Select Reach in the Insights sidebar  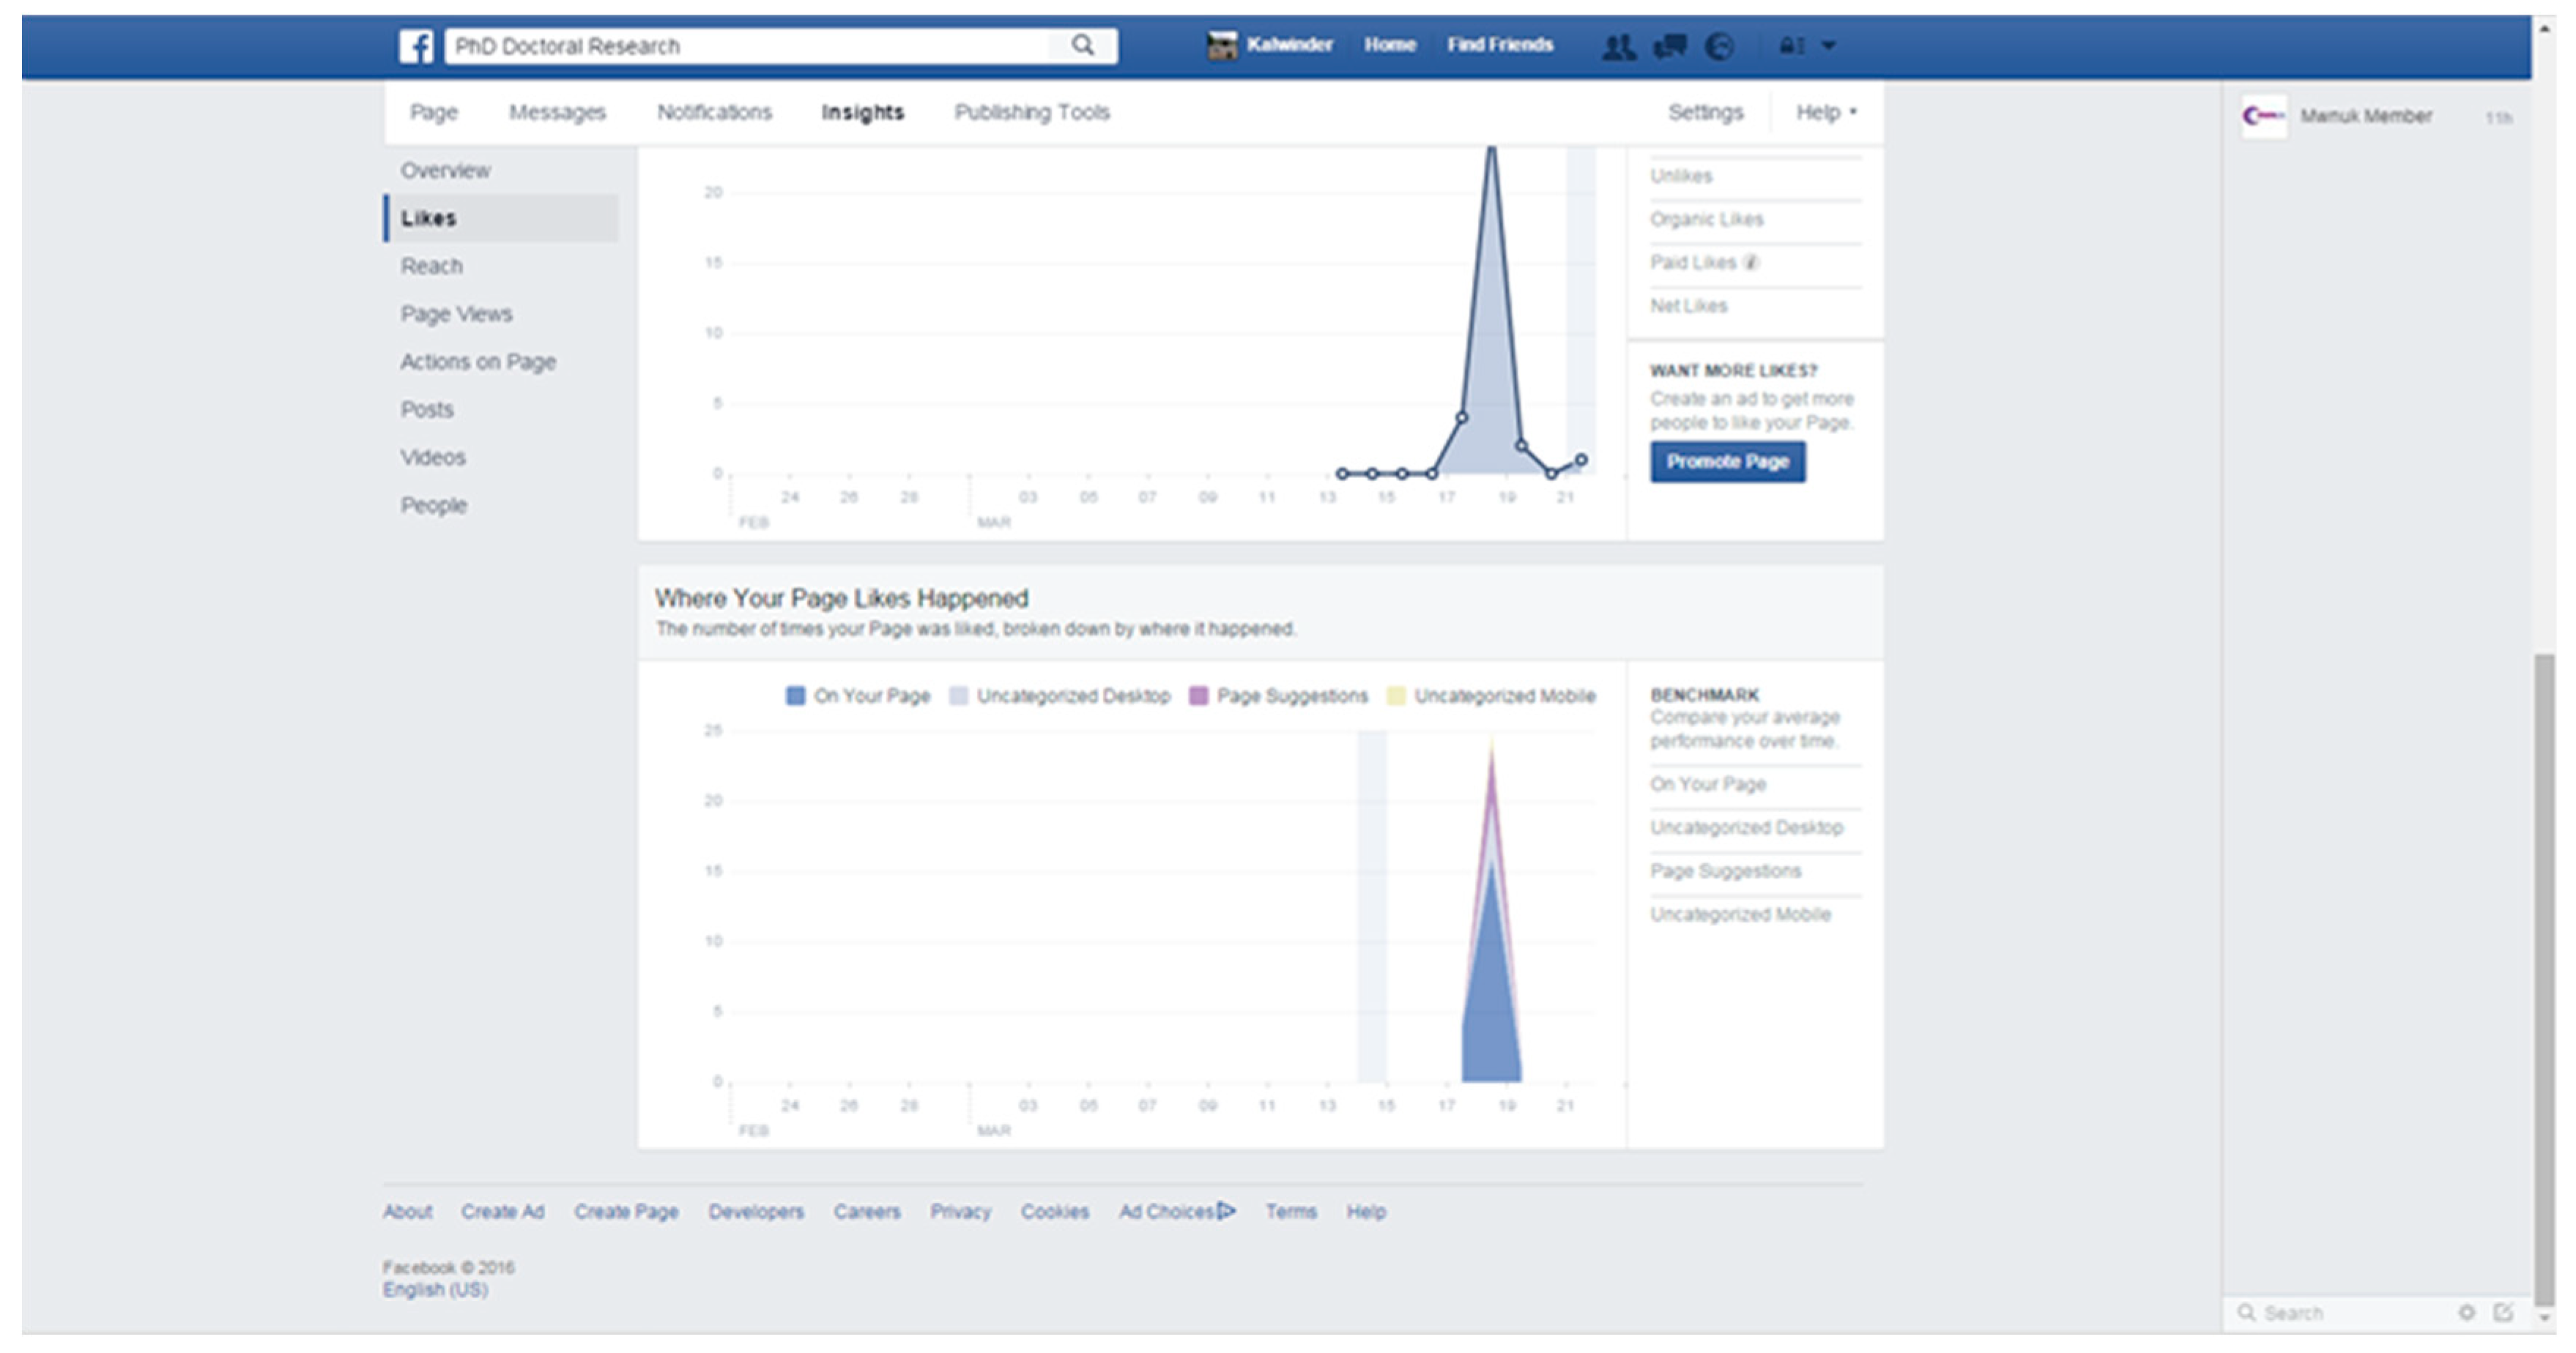[x=432, y=266]
